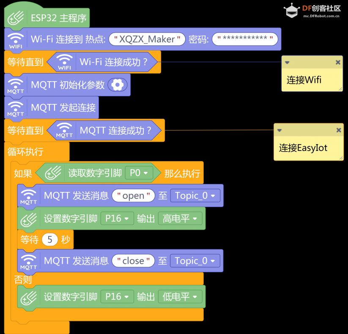
Task: Click the MQTT icon on the send "open" message block
Action: point(29,197)
